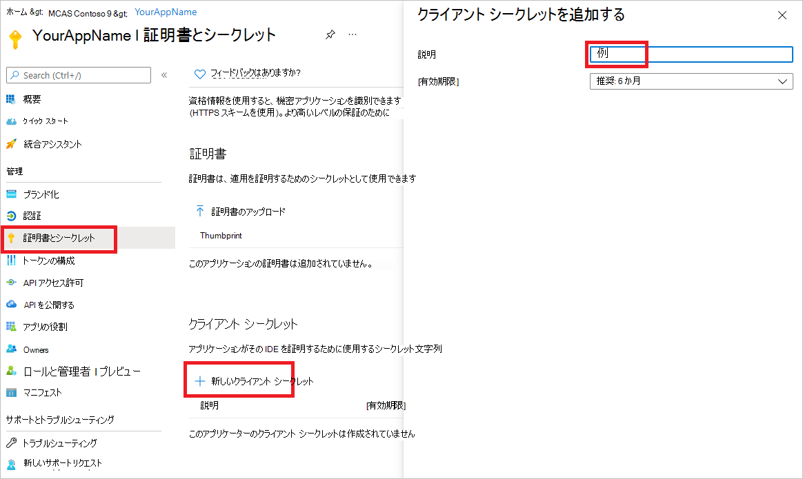This screenshot has width=803, height=479.
Task: Click the authentication (認証) icon
Action: coord(11,216)
